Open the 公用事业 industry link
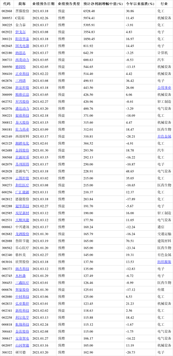 point(164,88)
